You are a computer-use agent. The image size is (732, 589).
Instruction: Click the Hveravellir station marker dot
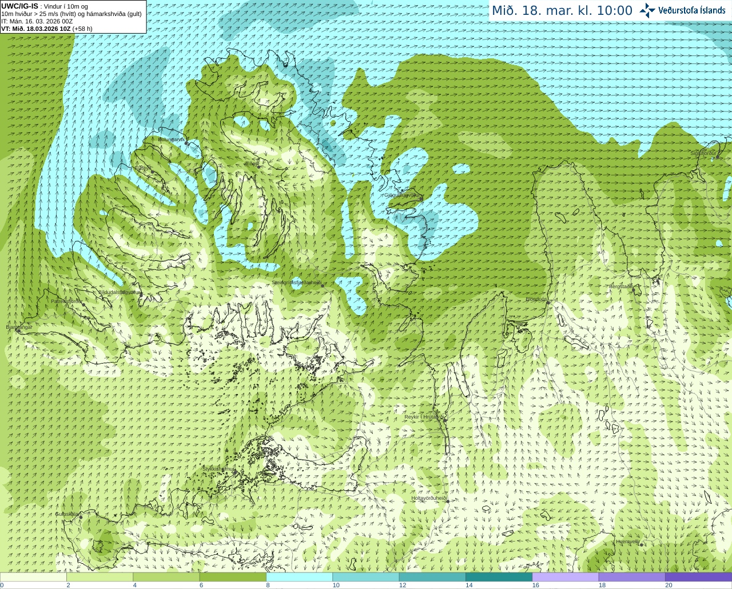tap(642, 544)
